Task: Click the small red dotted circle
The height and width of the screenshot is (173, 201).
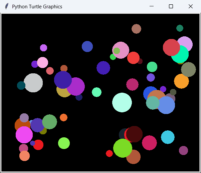Action: pyautogui.click(x=140, y=61)
